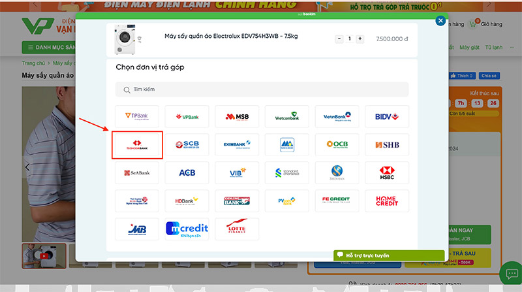
Task: Select VIB bank tile
Action: point(237,172)
